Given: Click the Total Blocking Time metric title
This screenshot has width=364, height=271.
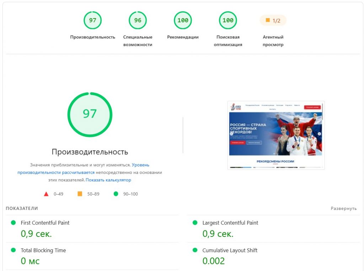Looking at the screenshot, I should 43,250.
